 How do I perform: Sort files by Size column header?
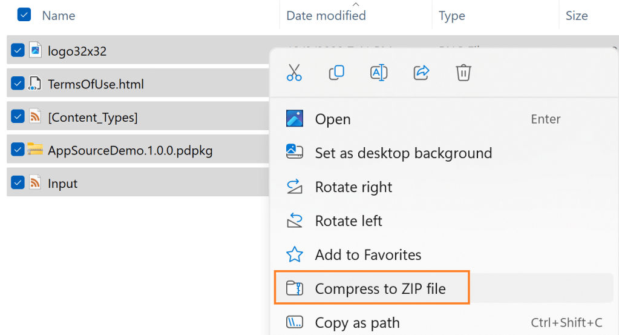tap(576, 16)
